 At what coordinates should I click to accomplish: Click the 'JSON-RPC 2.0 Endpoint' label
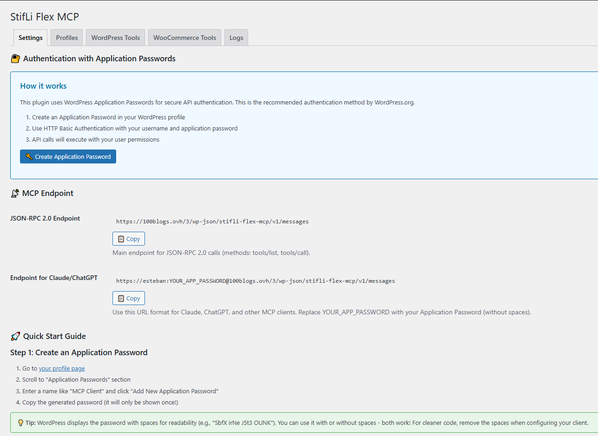pos(45,218)
